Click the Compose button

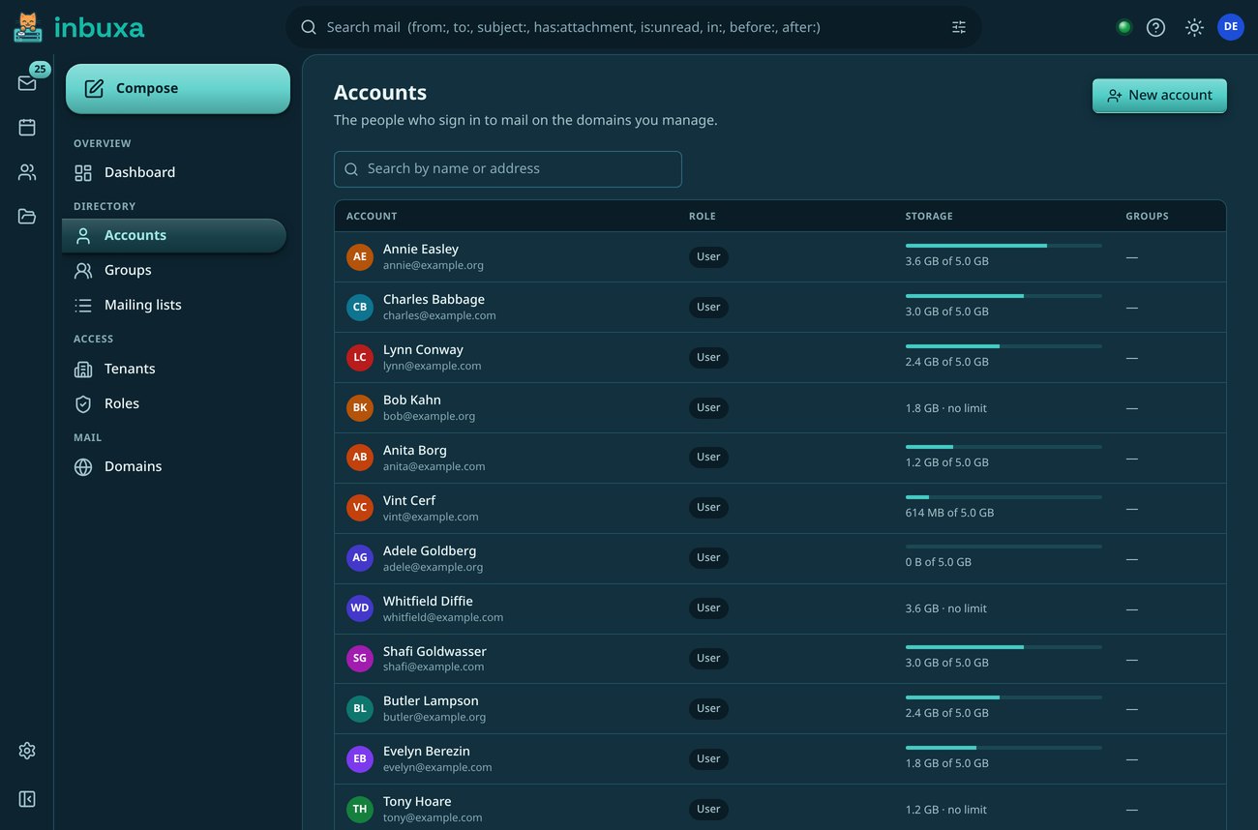178,89
